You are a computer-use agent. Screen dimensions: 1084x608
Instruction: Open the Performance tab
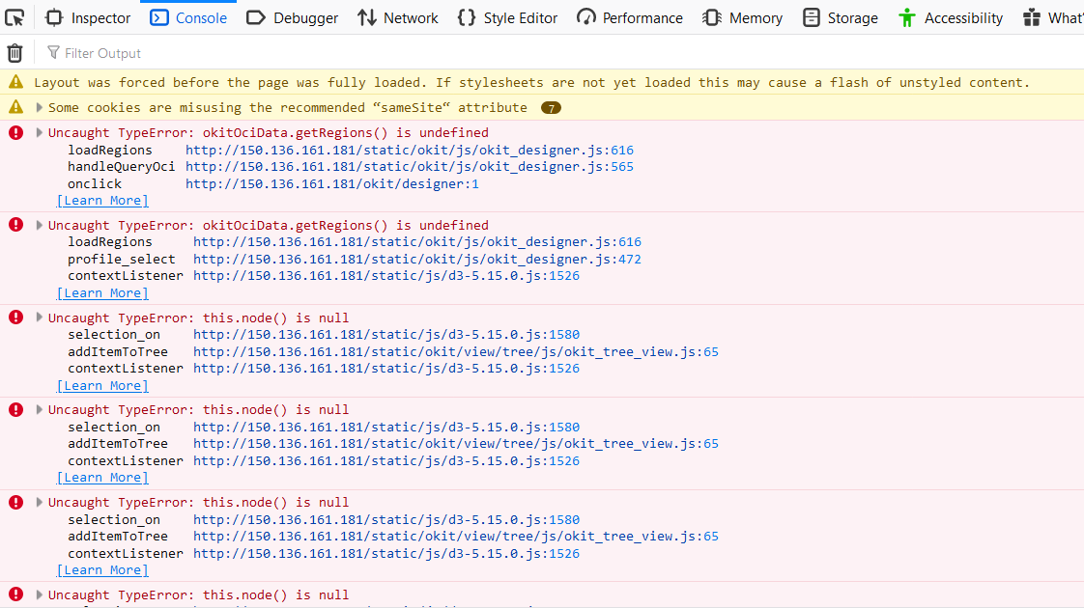(630, 18)
